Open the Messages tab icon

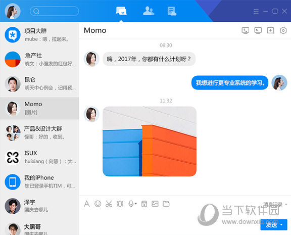[121, 11]
